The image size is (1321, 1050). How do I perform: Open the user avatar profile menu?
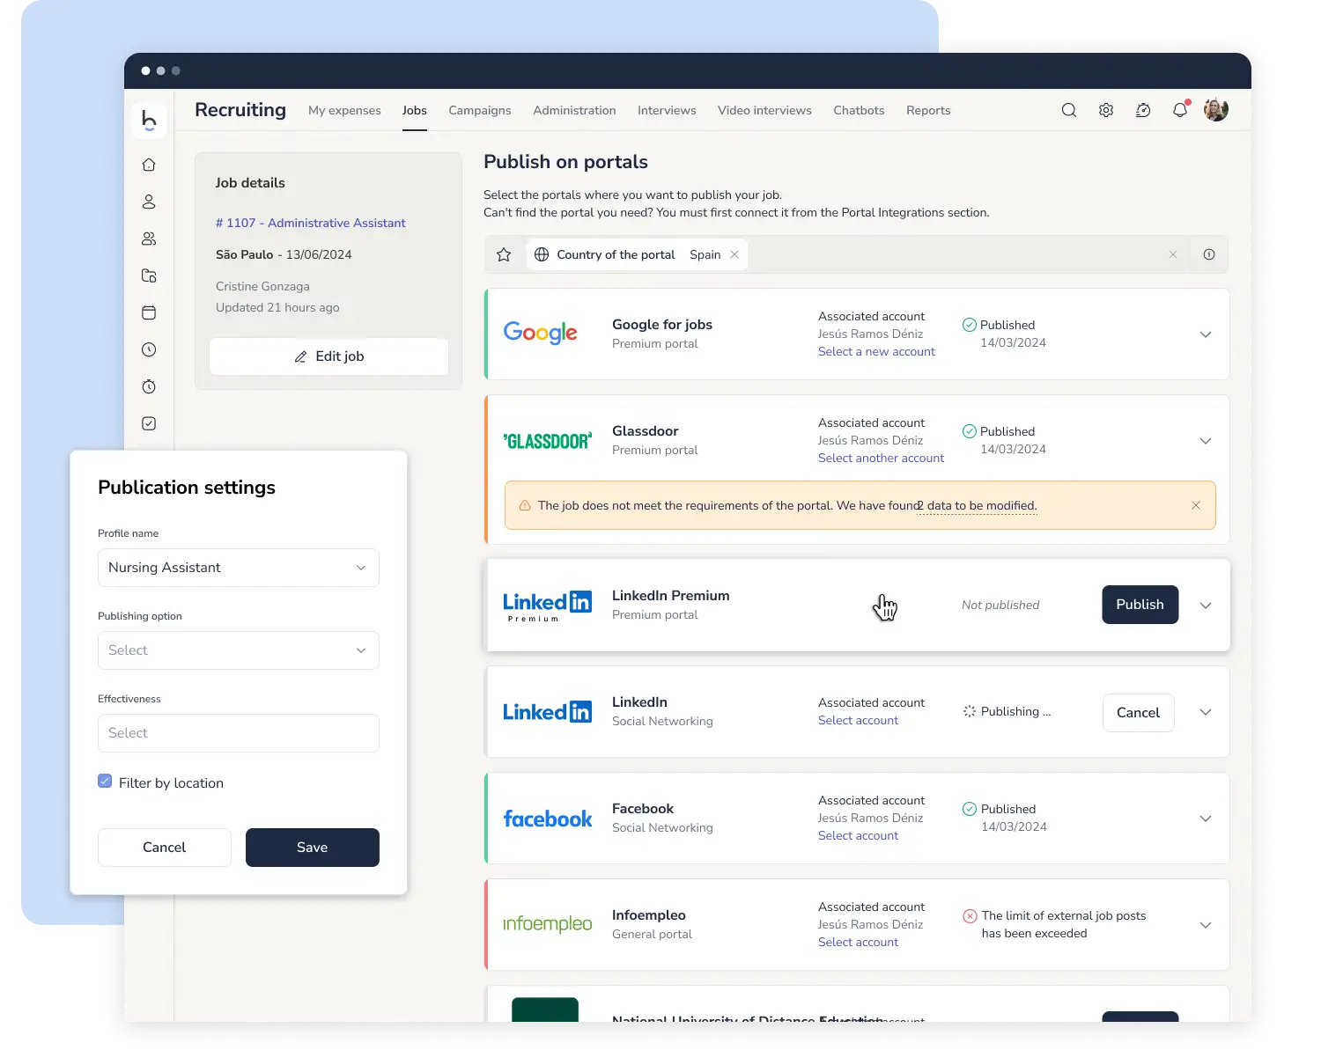(x=1216, y=110)
